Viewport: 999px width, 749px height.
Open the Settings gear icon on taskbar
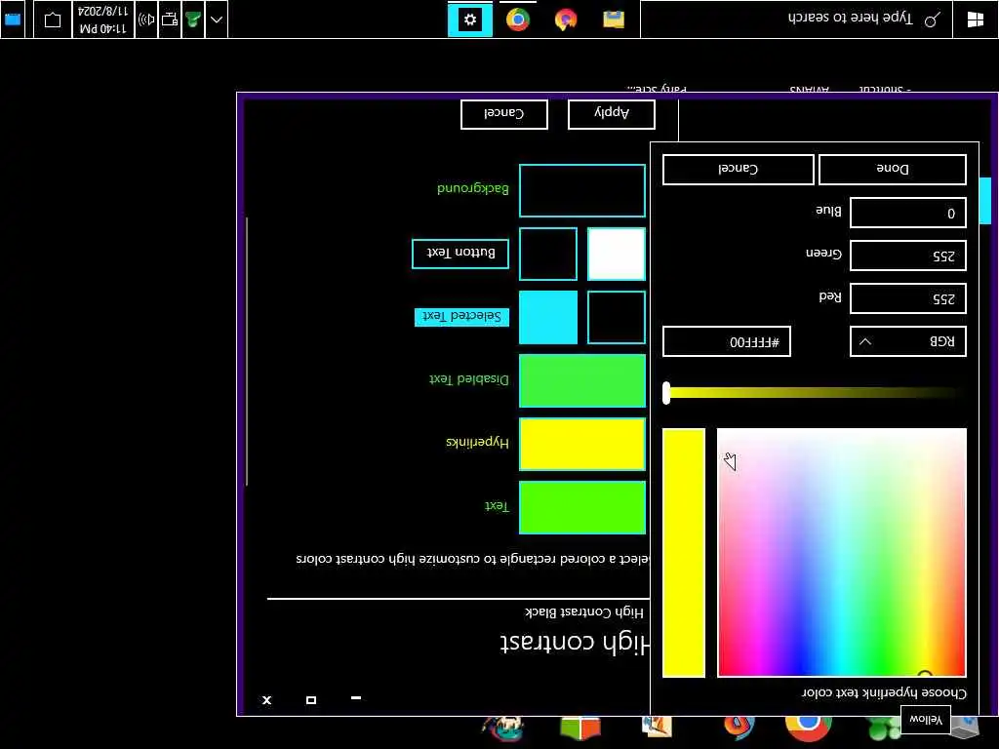click(x=470, y=20)
